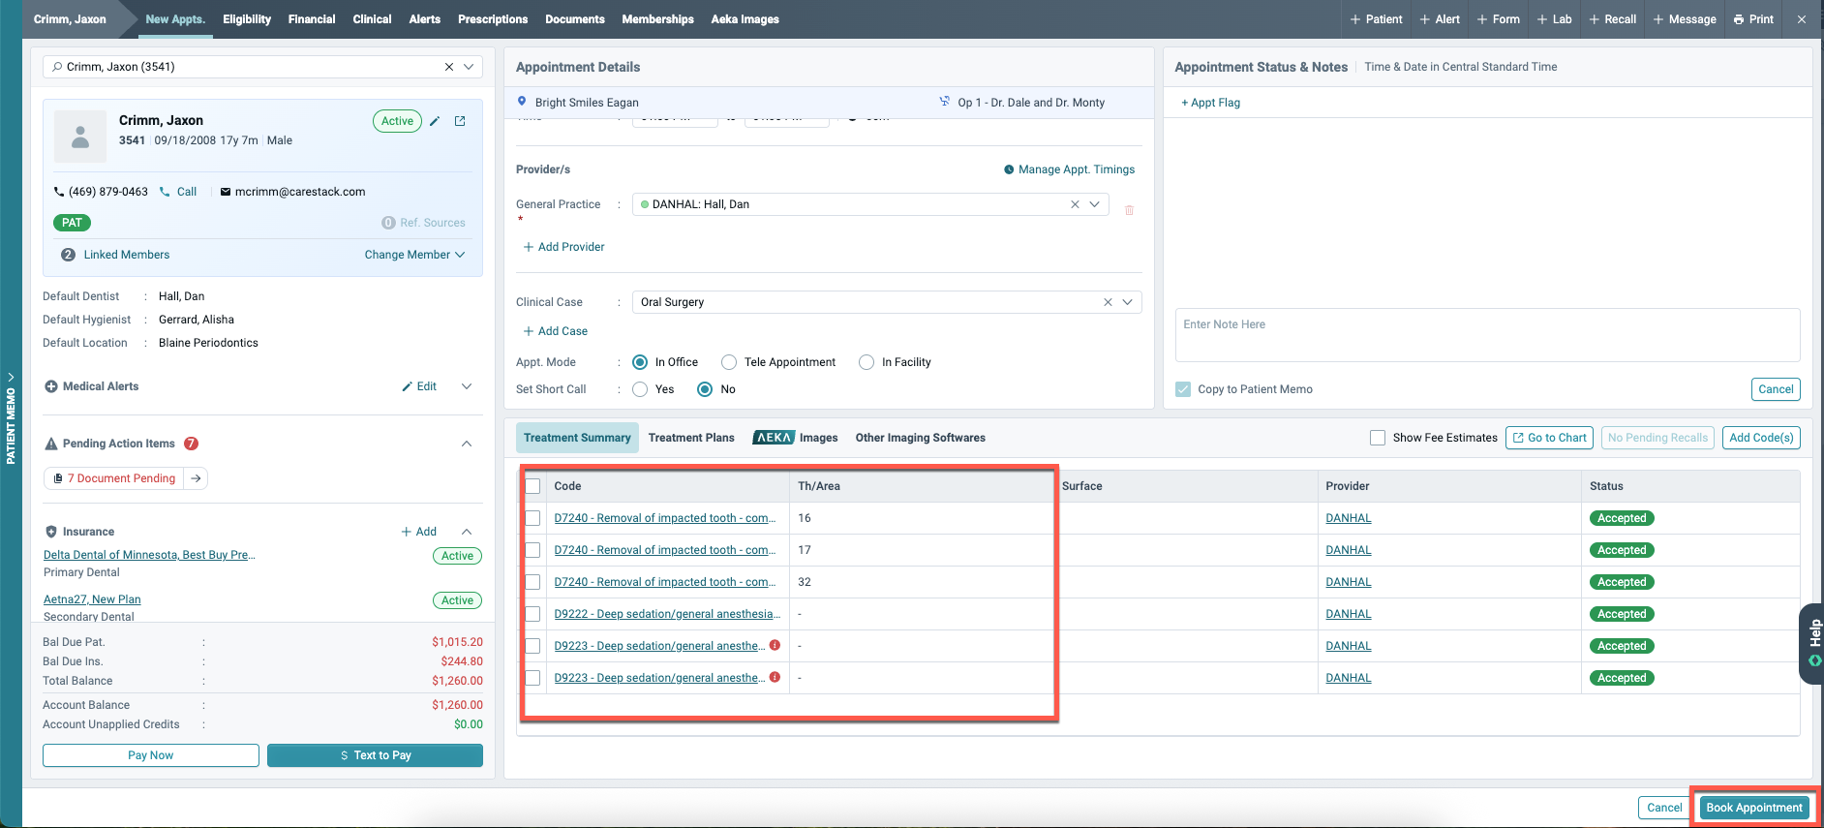
Task: Clear the Oral Surgery clinical case
Action: coord(1108,302)
